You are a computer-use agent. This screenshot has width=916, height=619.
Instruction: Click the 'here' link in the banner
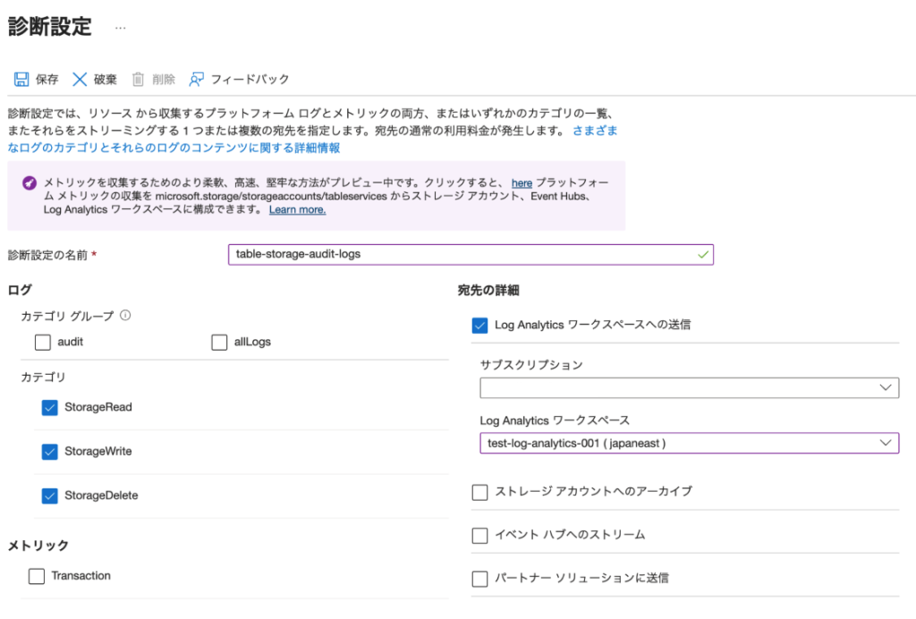click(x=522, y=182)
